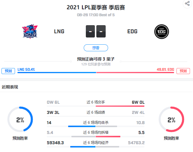Click the 2021 LPL夏季赛 季后赛 title
193x152 pixels.
pos(96,7)
